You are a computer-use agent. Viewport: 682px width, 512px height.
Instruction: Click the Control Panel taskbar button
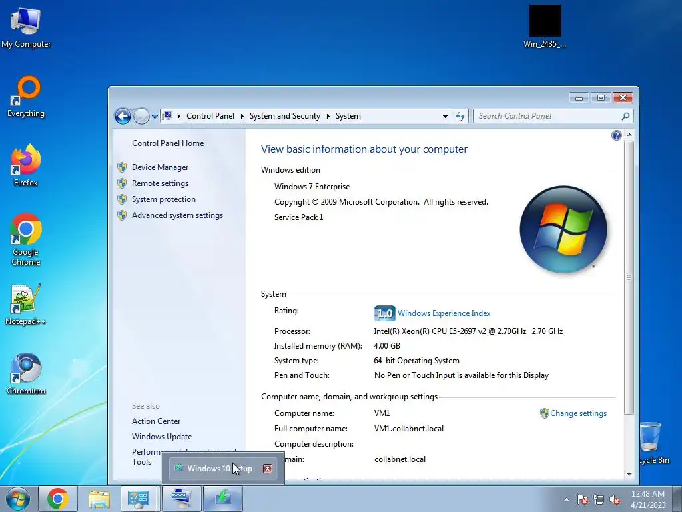139,499
